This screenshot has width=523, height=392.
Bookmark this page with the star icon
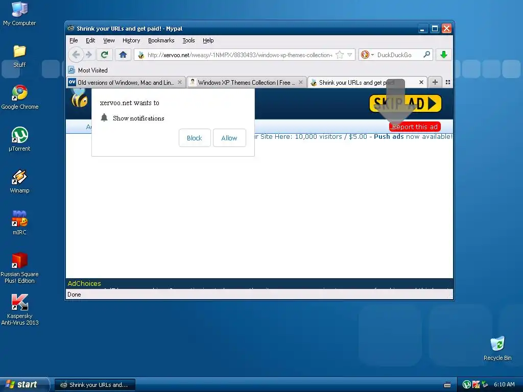pos(340,55)
